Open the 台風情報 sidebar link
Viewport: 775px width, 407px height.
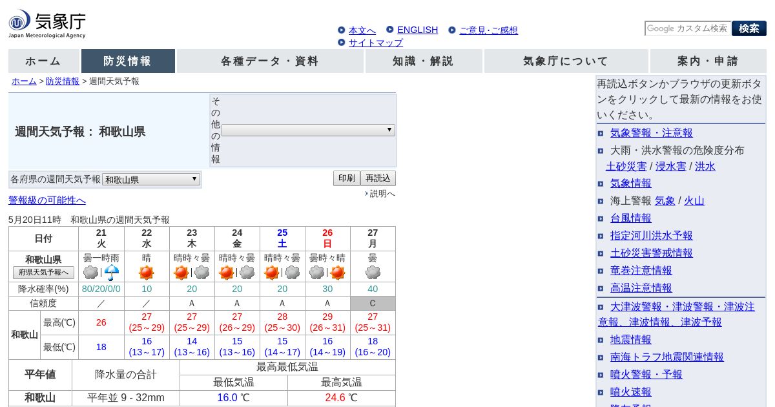click(x=631, y=218)
